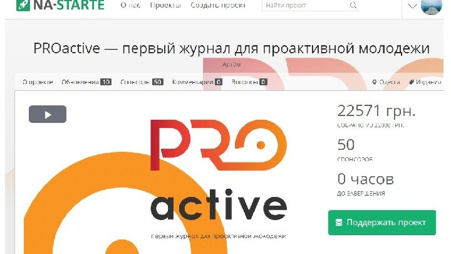Expand the user menu chevron
The image size is (451, 254).
coord(412,6)
